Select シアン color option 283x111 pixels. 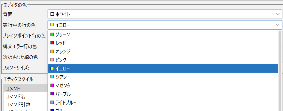click(162, 77)
